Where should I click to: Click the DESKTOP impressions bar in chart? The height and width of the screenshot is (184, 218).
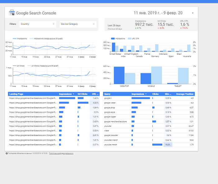(119, 75)
